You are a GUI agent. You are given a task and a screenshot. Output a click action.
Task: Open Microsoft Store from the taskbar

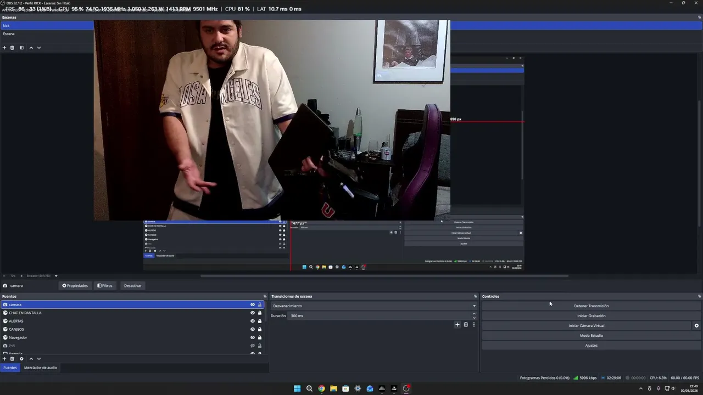click(x=345, y=388)
